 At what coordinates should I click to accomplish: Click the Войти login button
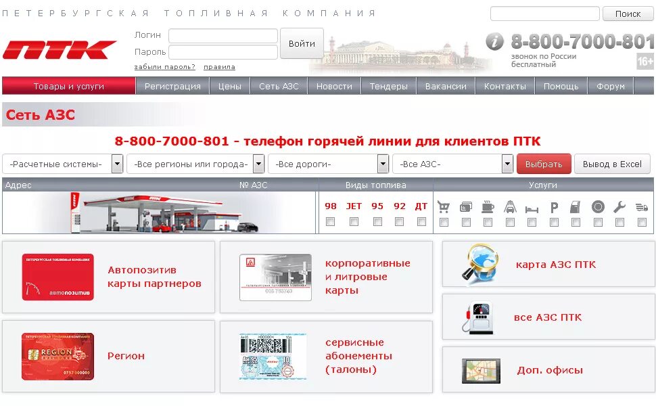coord(302,43)
